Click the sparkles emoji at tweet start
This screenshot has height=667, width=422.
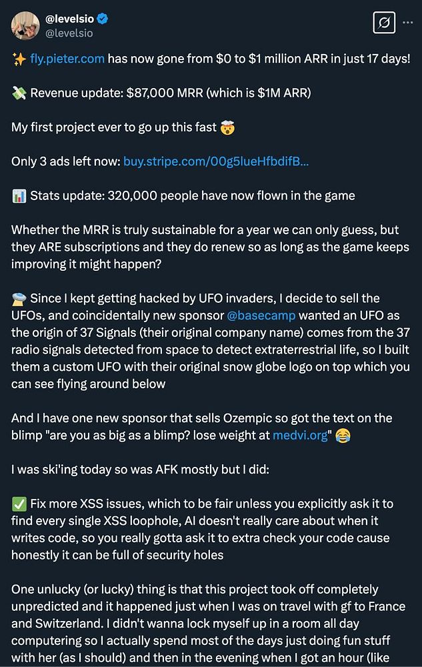[19, 59]
